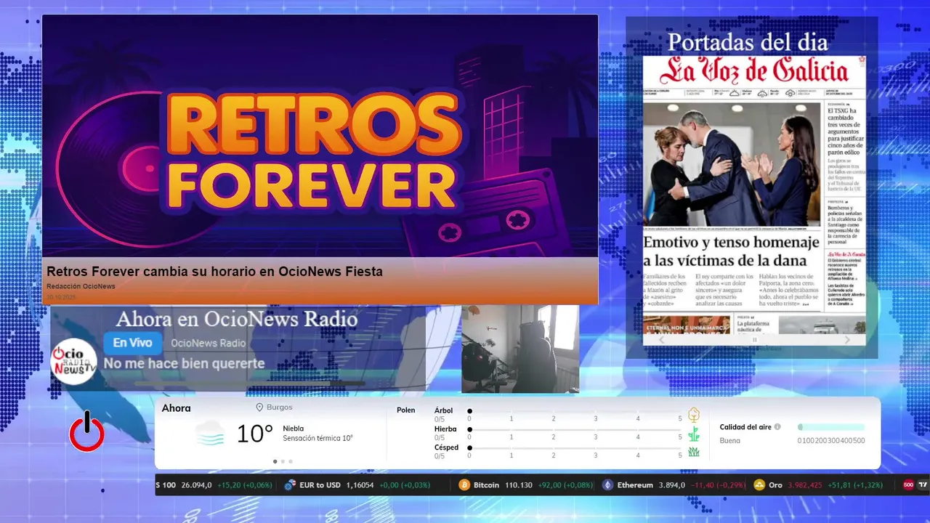Click the 'Ahora' weather heading
Image resolution: width=930 pixels, height=523 pixels.
(x=176, y=408)
